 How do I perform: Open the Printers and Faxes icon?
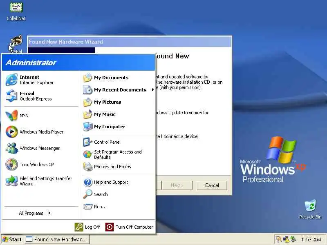point(87,167)
